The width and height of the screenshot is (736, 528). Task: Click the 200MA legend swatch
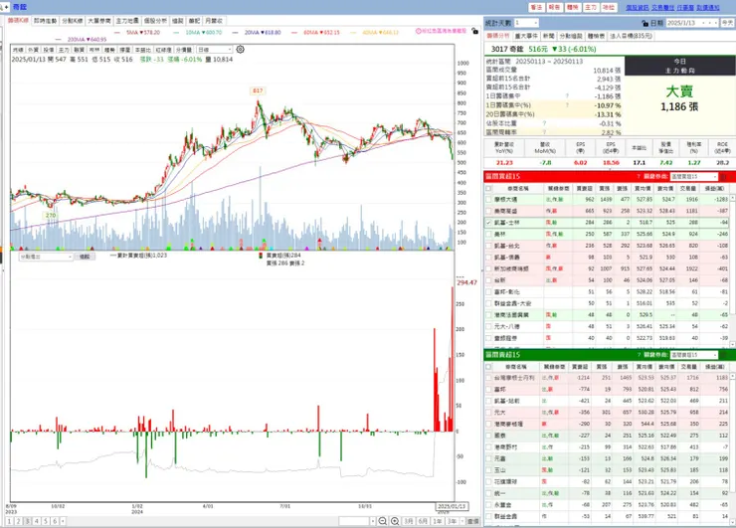(x=59, y=40)
